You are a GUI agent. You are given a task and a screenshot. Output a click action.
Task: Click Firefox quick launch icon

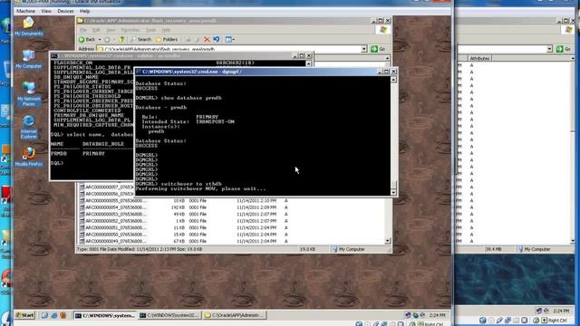tap(63, 315)
